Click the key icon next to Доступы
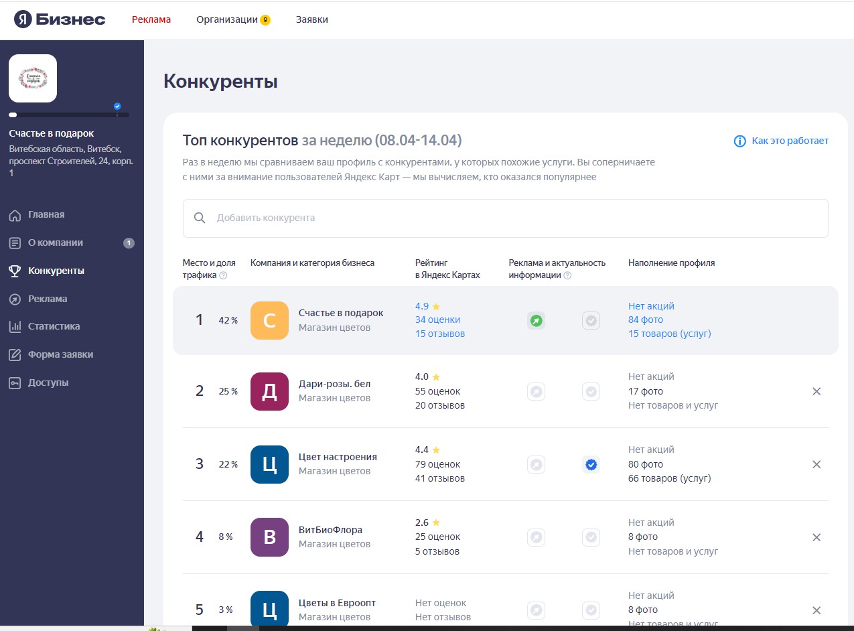Screen dimensions: 854x631 point(15,383)
